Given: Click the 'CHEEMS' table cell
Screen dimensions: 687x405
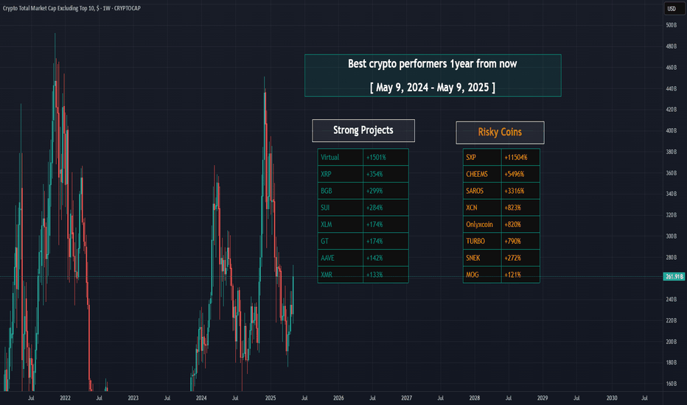Looking at the screenshot, I should click(x=482, y=174).
